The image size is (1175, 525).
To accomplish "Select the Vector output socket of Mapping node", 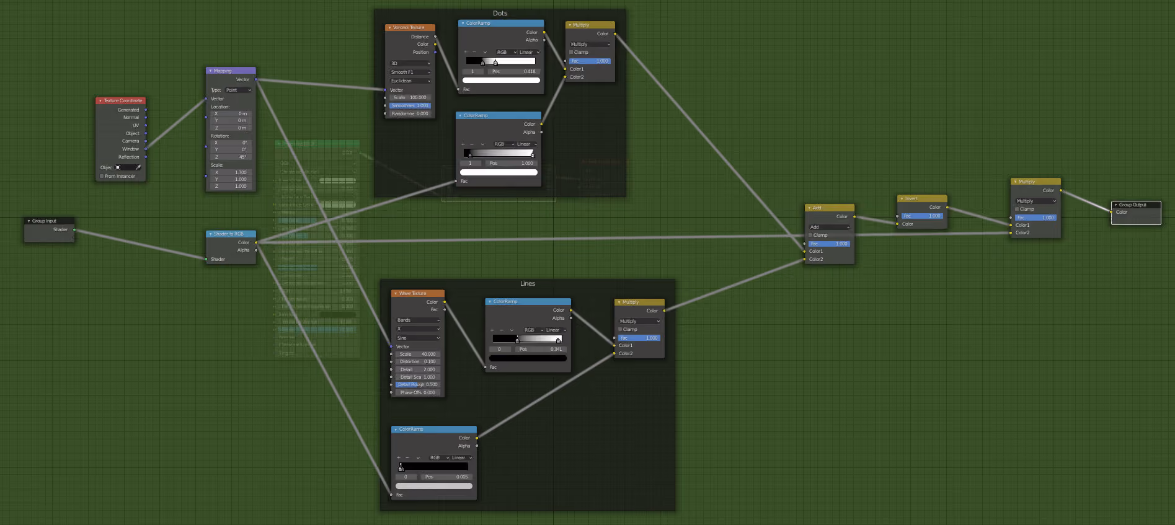I will [256, 79].
